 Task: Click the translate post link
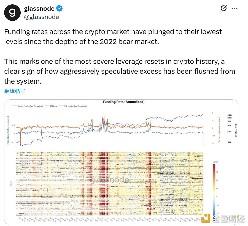pyautogui.click(x=15, y=91)
